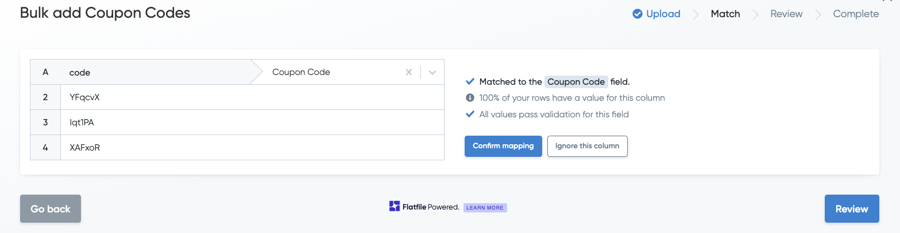Click the arrow between Upload and Match

[696, 14]
